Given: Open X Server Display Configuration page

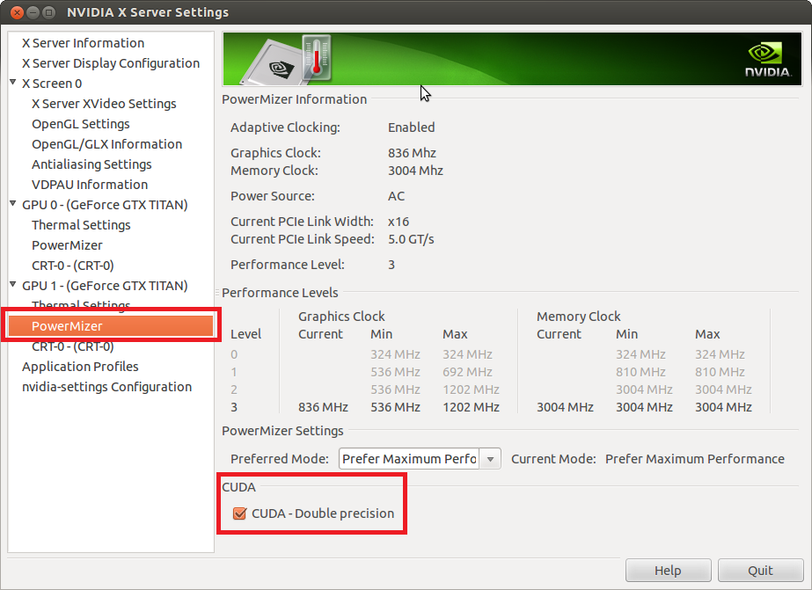Looking at the screenshot, I should coord(110,63).
